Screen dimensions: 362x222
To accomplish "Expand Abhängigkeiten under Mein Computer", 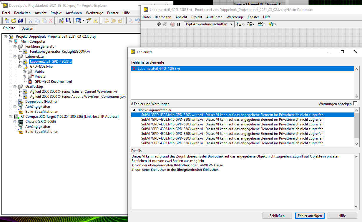I will click(x=15, y=107).
